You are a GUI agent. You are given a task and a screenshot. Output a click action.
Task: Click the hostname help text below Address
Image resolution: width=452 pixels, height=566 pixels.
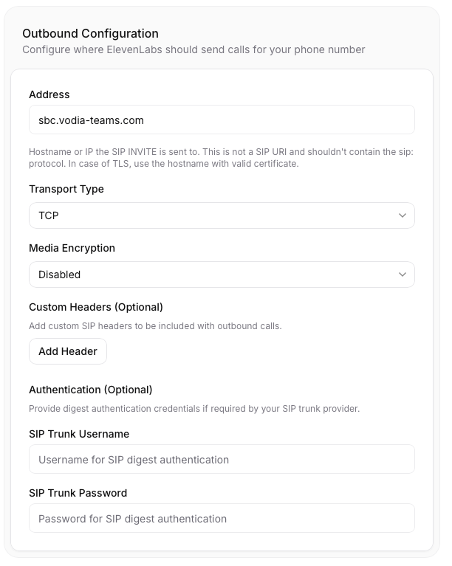point(222,157)
